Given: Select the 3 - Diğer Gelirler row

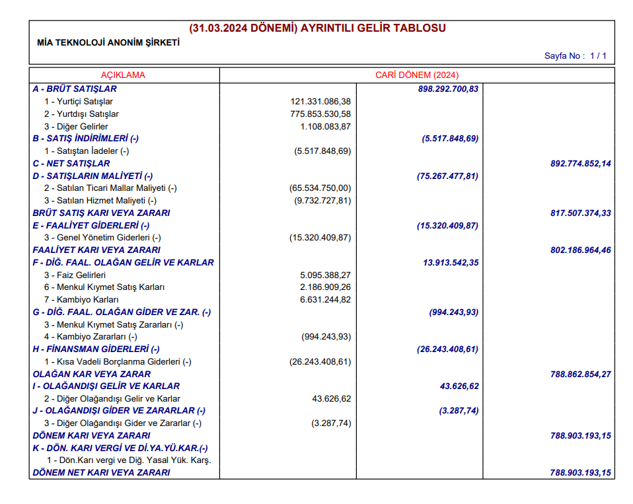Looking at the screenshot, I should (76, 126).
